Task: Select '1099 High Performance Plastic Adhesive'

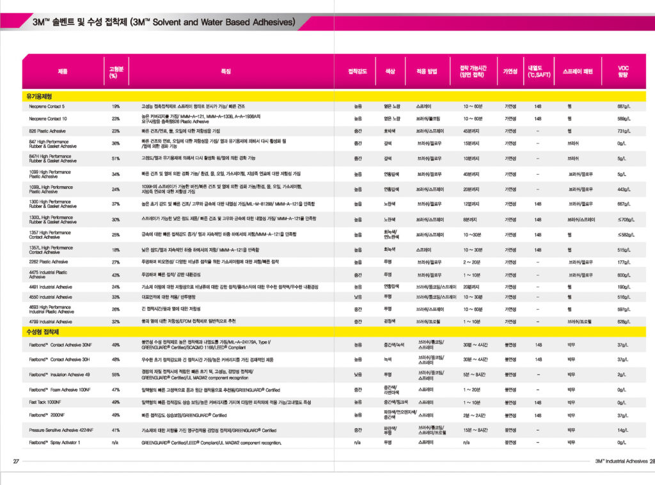Action: (x=50, y=174)
